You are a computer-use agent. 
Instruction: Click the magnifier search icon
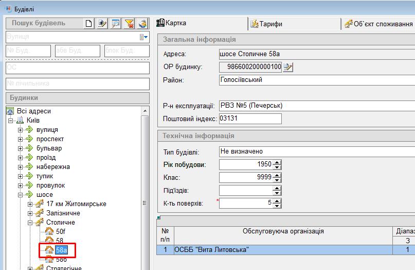point(116,23)
